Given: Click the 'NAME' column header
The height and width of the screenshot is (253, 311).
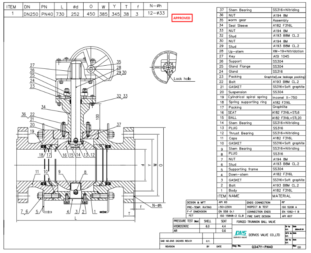Looking at the screenshot, I should pos(234,196).
